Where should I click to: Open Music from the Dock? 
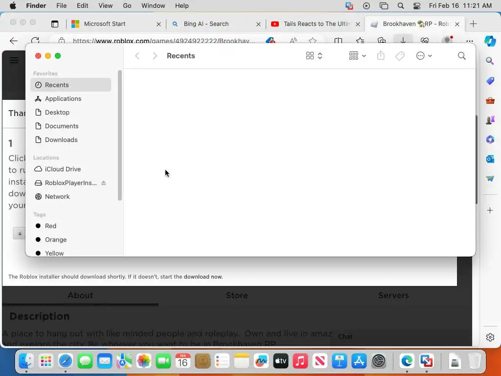[300, 361]
